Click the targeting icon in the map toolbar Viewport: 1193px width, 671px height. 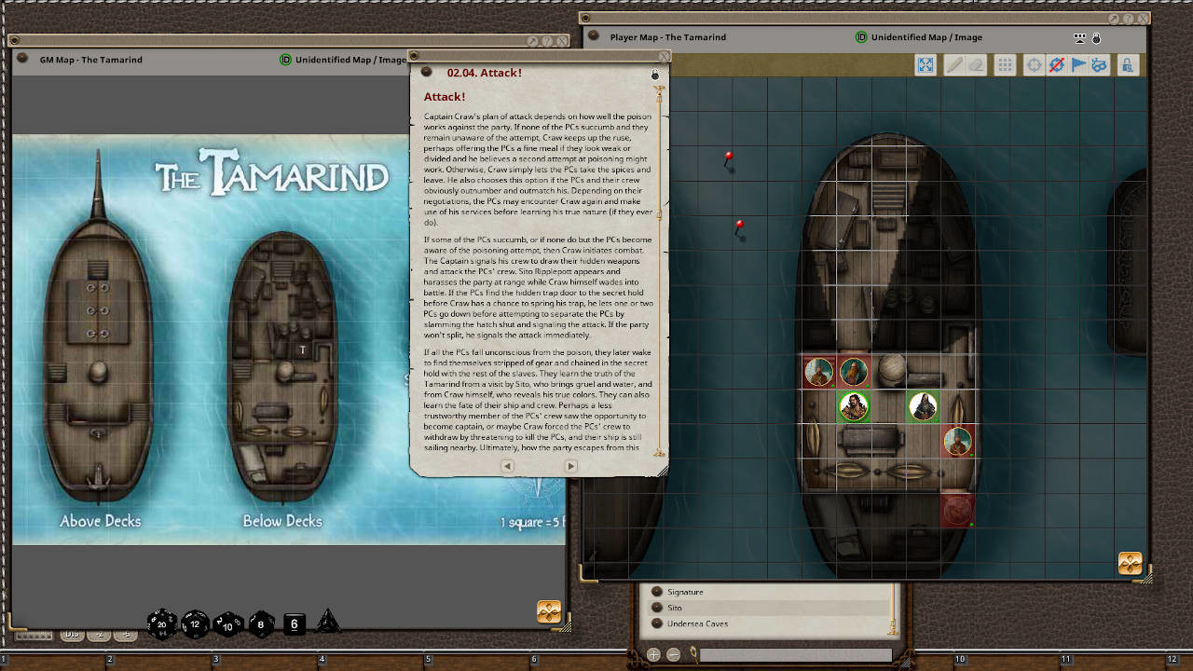1035,64
